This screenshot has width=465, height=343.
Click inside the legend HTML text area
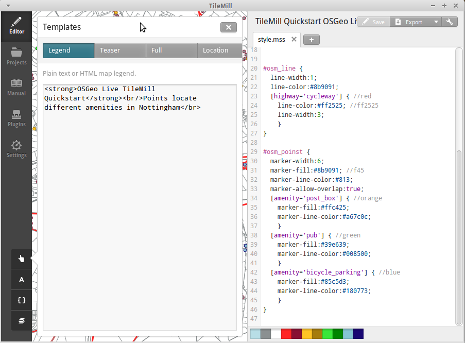(x=140, y=207)
